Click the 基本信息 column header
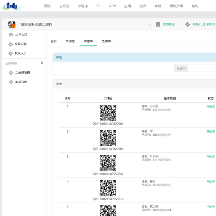 click(x=170, y=98)
